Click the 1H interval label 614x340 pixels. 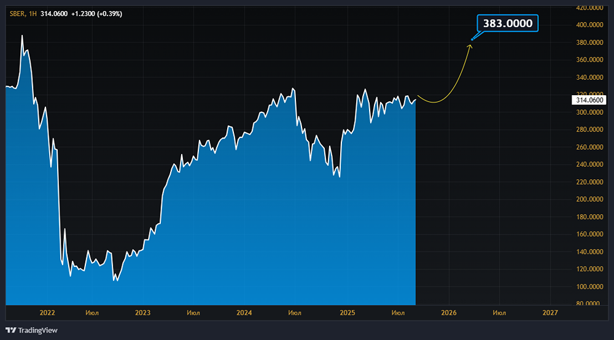pos(33,14)
